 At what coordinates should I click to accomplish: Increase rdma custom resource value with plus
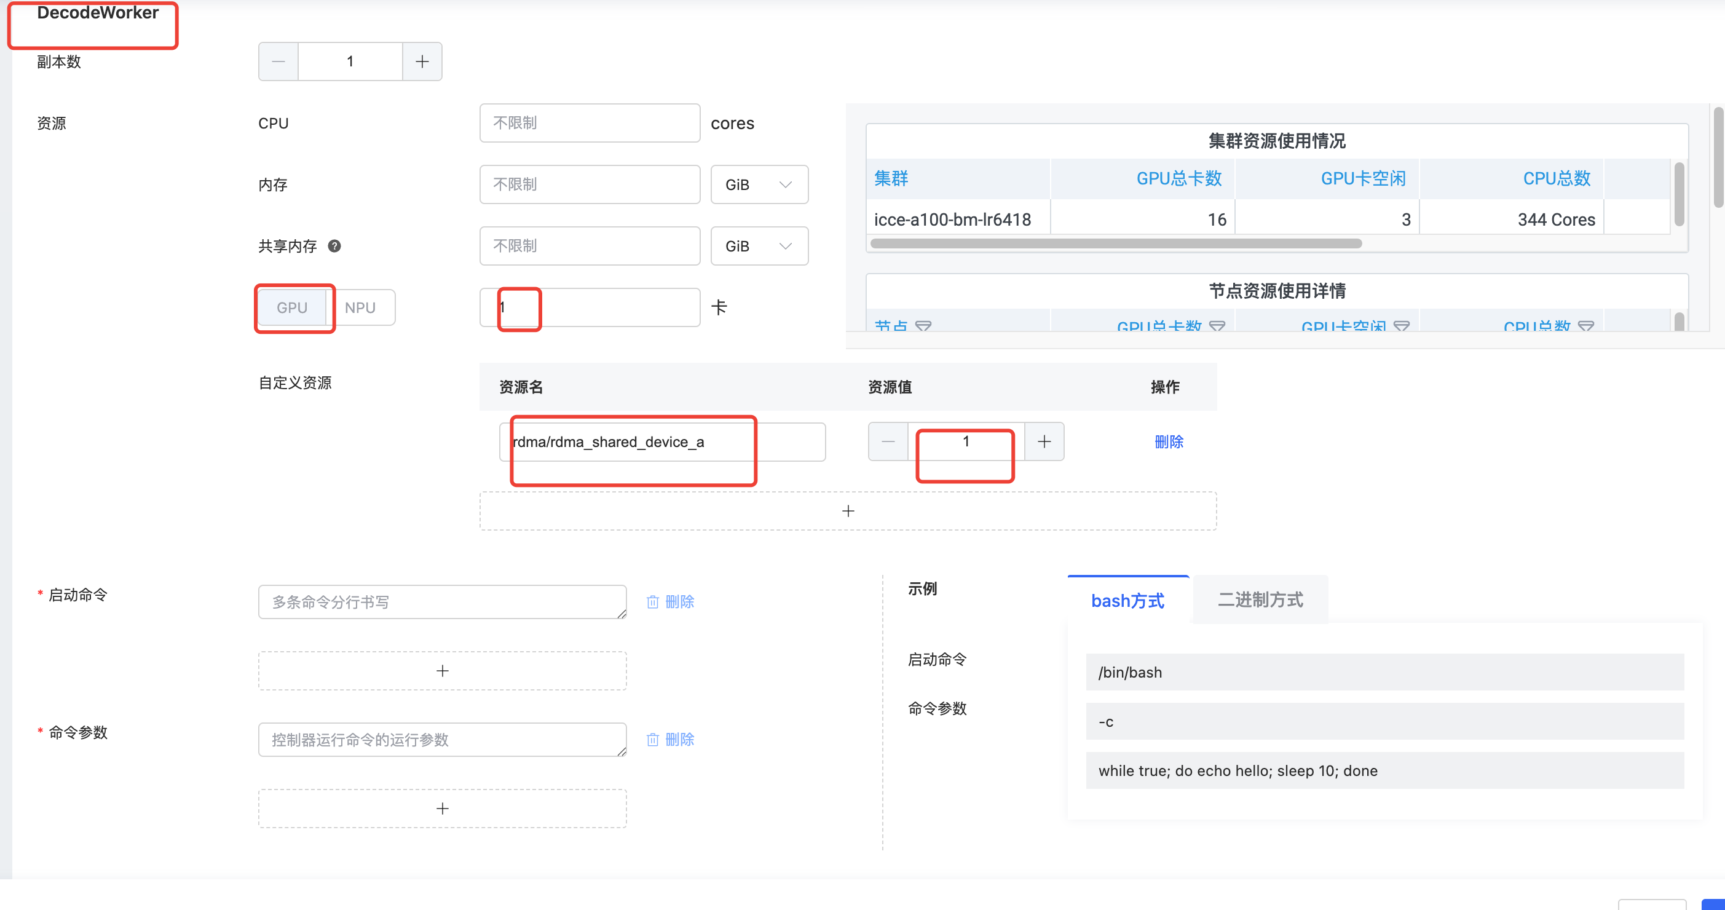click(1044, 441)
